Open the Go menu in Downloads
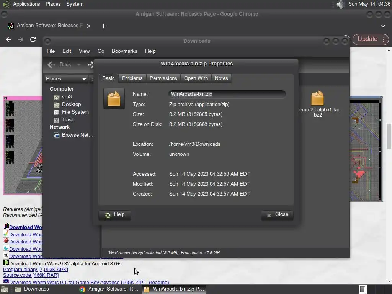392x294 pixels. click(x=101, y=51)
